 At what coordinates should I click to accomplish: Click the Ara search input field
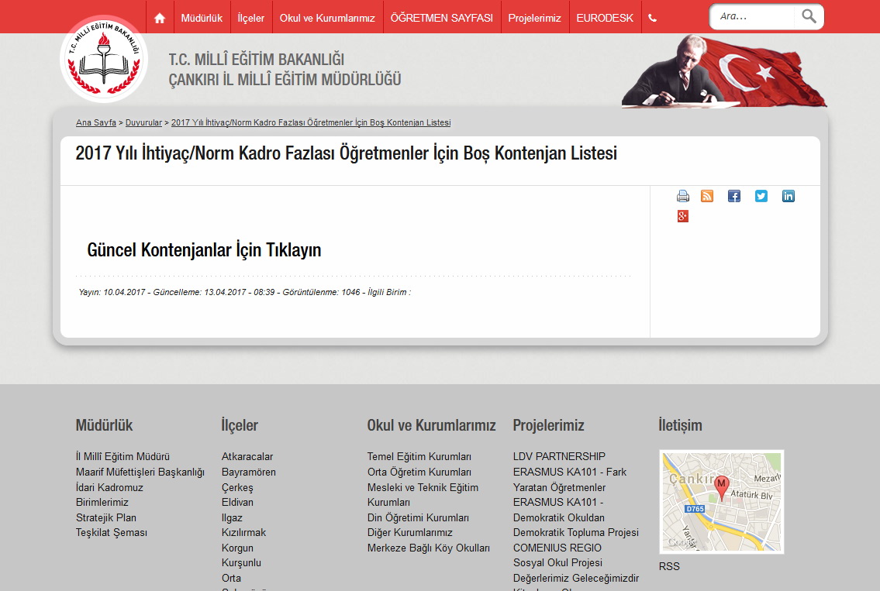click(752, 16)
